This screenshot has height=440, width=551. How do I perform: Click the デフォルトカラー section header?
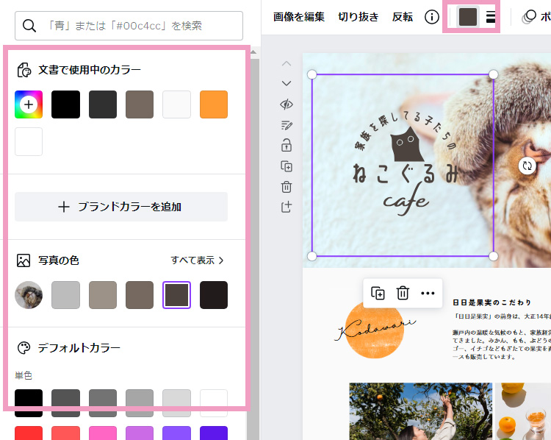(79, 348)
